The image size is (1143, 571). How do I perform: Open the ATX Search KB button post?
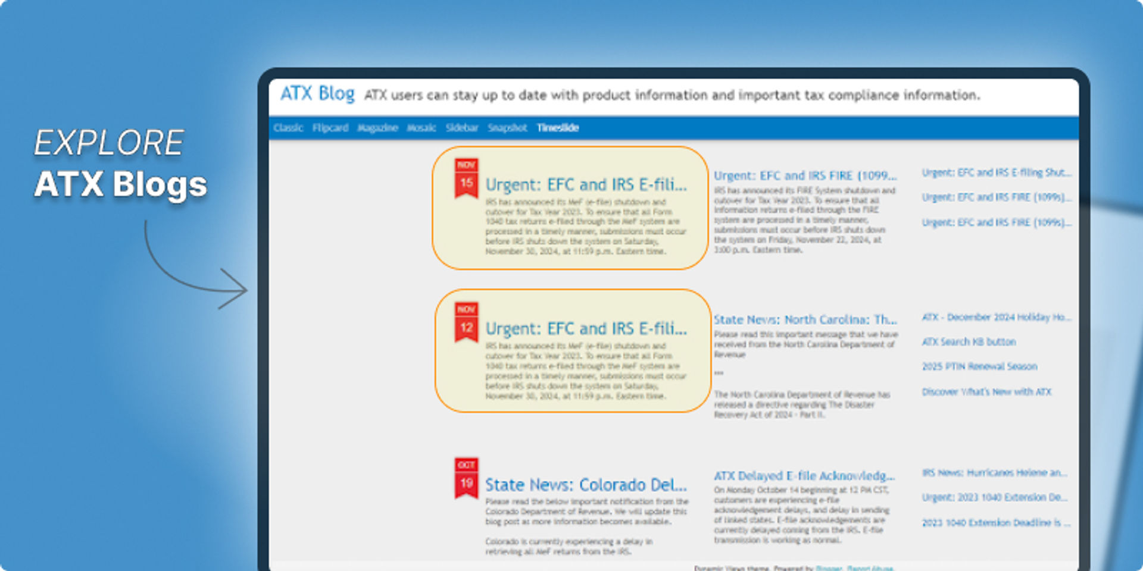(x=969, y=342)
